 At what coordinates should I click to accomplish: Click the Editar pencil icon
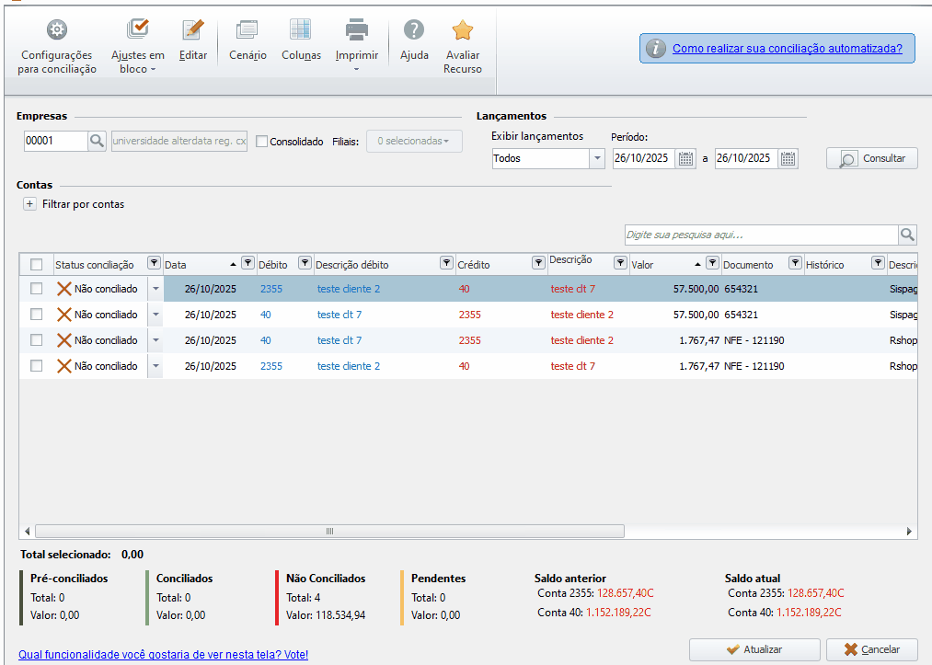pos(192,30)
